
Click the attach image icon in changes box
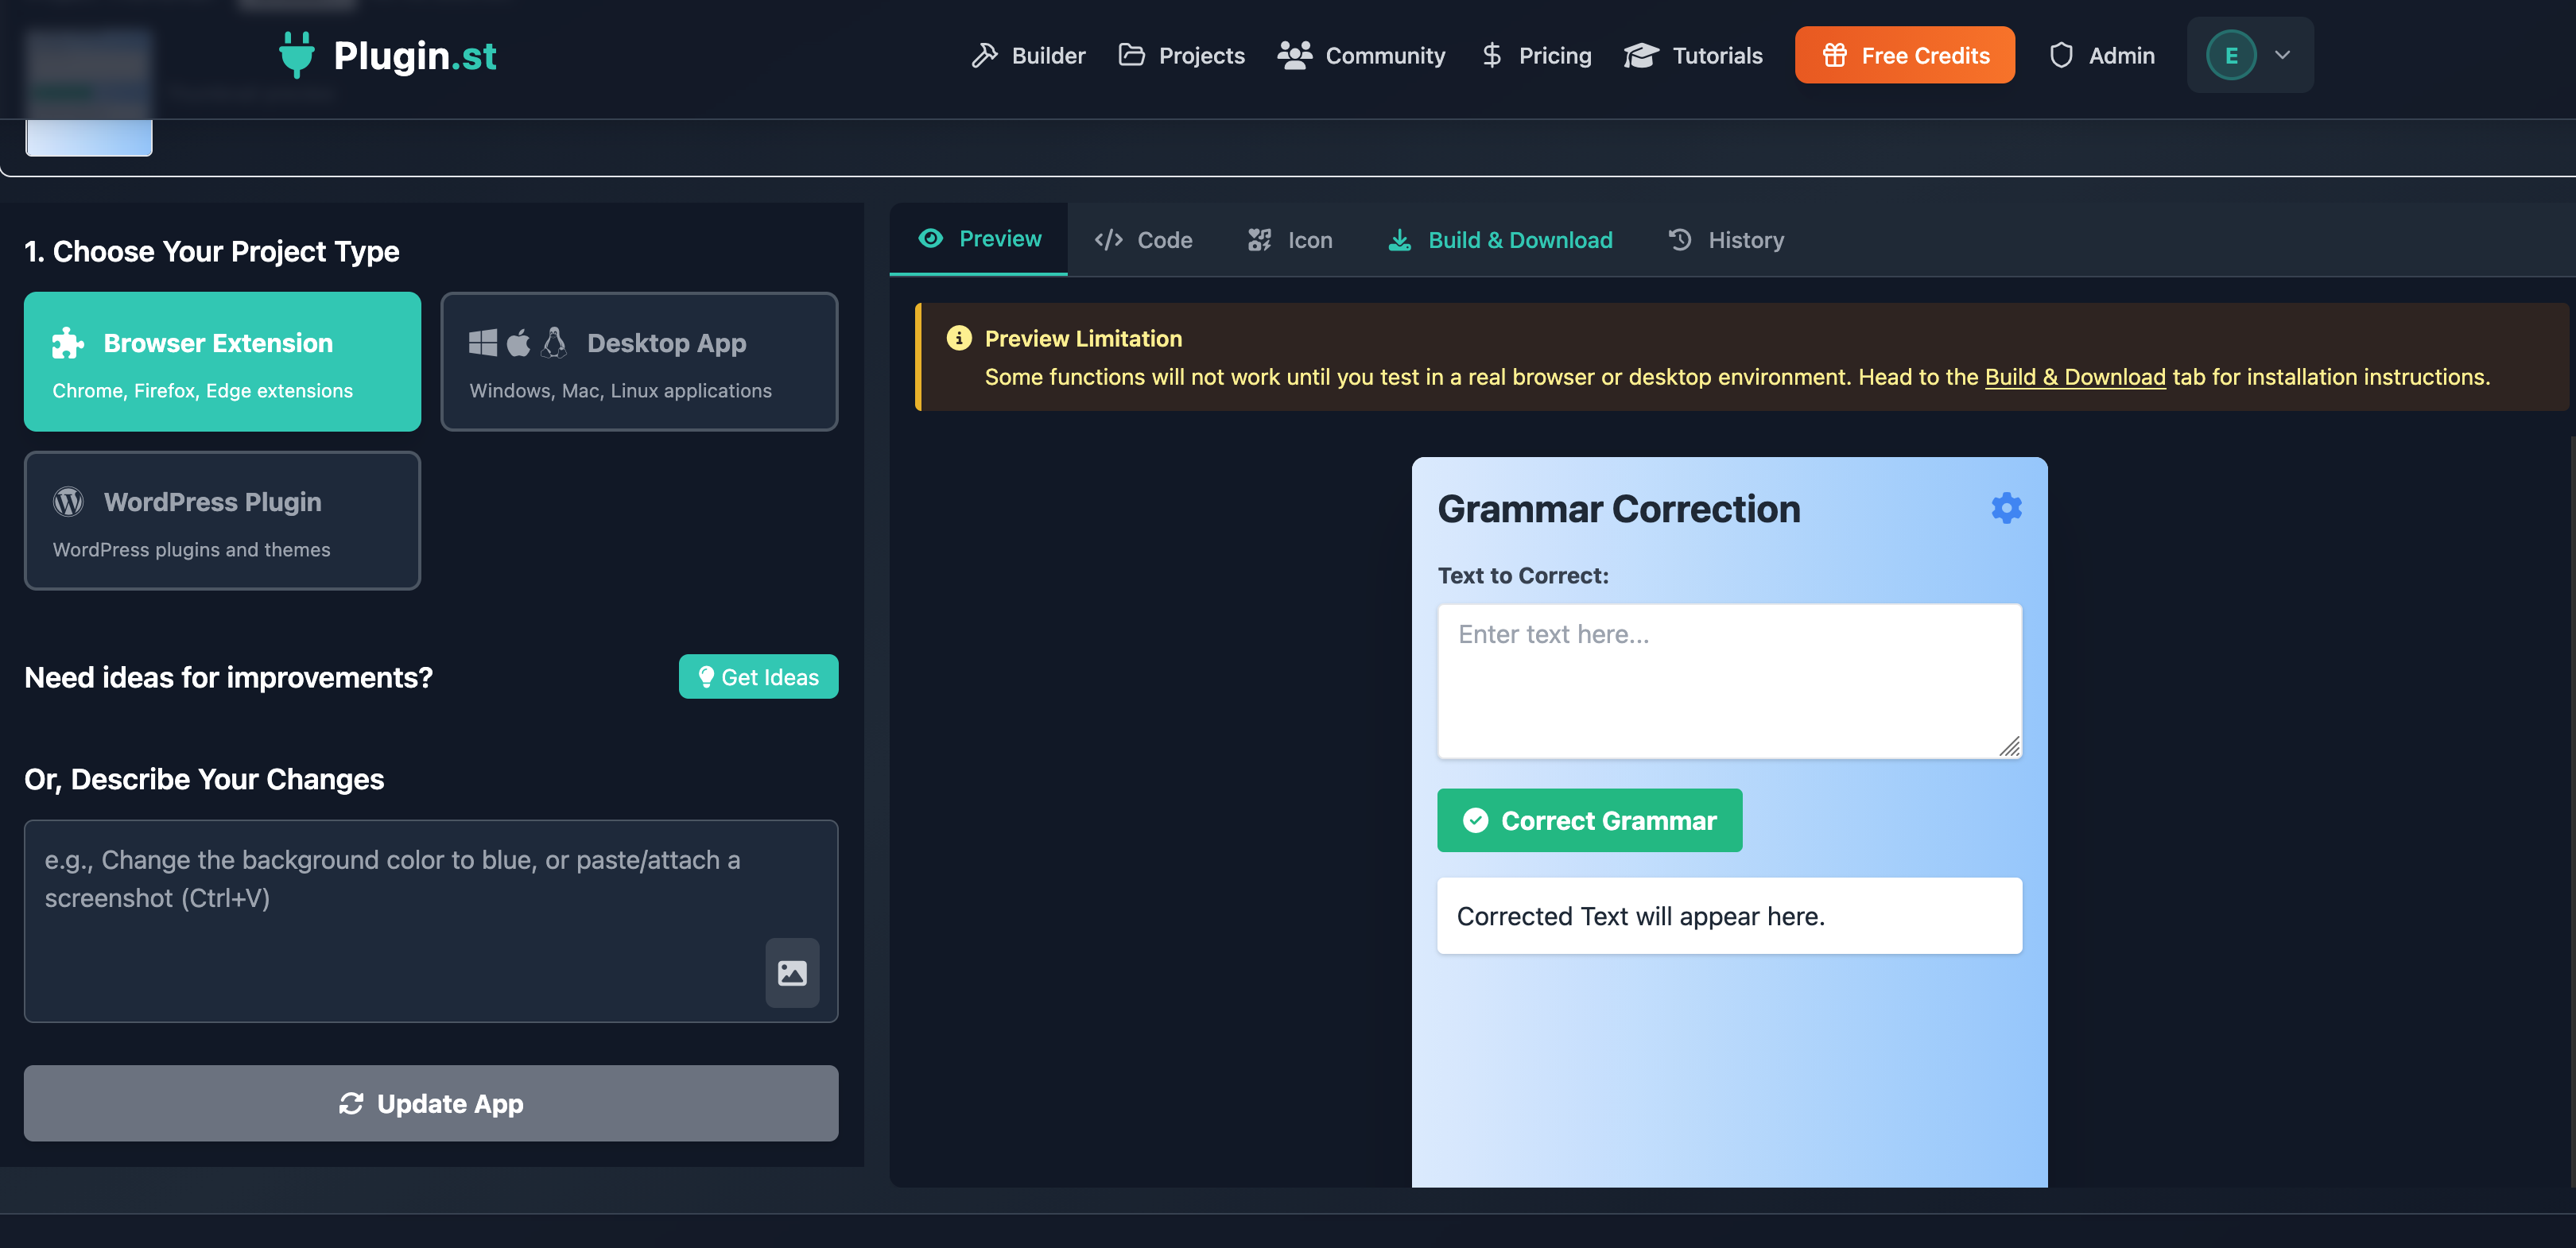[x=792, y=972]
